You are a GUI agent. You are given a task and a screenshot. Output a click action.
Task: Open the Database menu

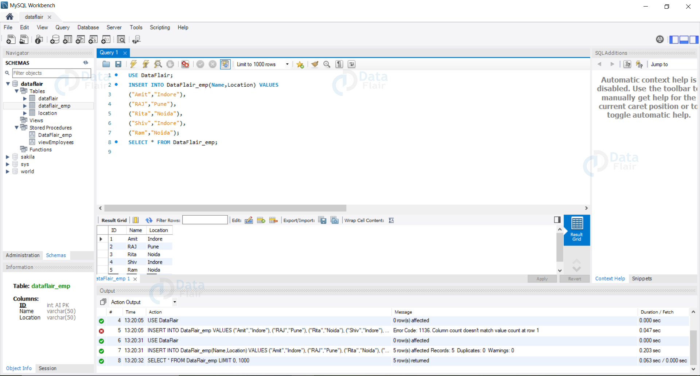[88, 27]
